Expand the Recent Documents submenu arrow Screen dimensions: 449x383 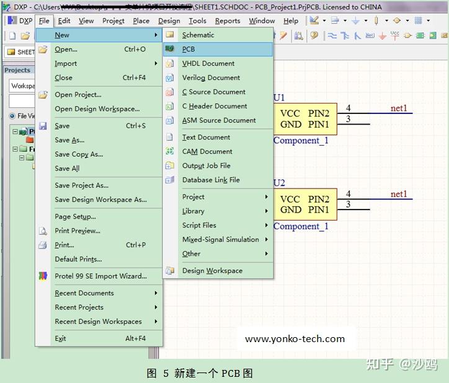pos(156,293)
